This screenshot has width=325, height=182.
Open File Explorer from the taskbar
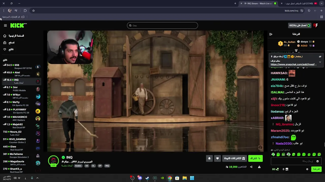click(x=185, y=178)
